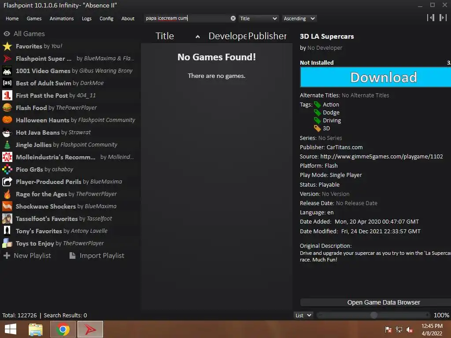Image resolution: width=451 pixels, height=338 pixels.
Task: Click the blue Download button
Action: (x=376, y=77)
